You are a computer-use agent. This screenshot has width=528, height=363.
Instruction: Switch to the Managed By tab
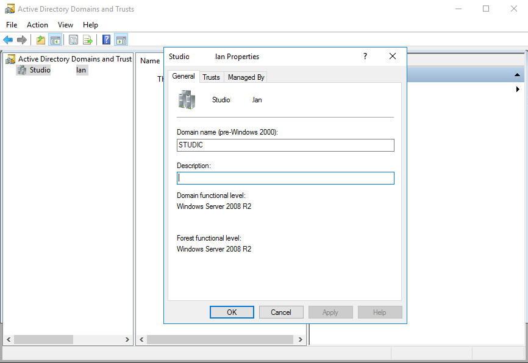coord(246,77)
